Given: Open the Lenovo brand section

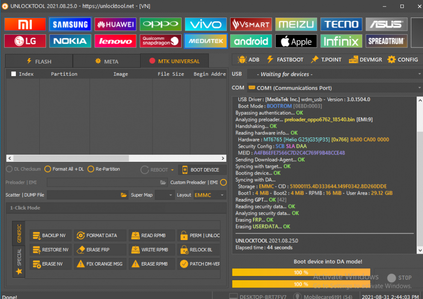Looking at the screenshot, I should coord(115,41).
